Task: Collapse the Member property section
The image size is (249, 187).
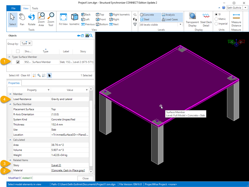Action: click(10, 94)
